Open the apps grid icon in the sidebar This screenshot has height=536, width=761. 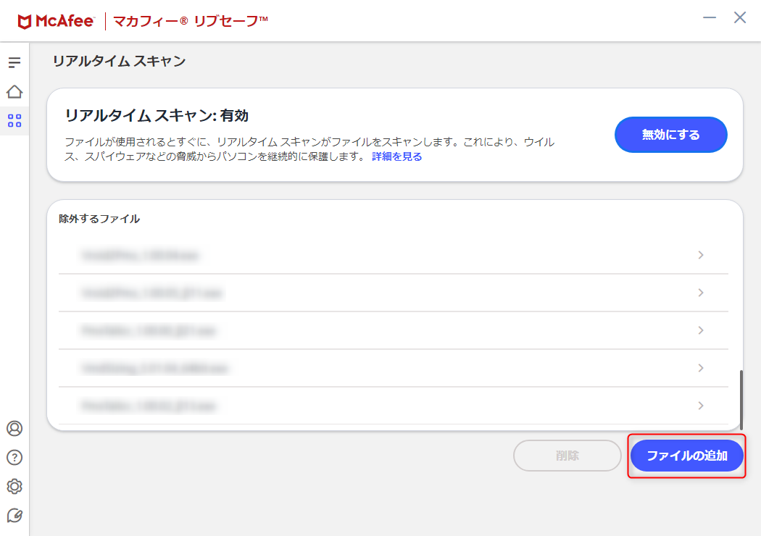(x=14, y=121)
